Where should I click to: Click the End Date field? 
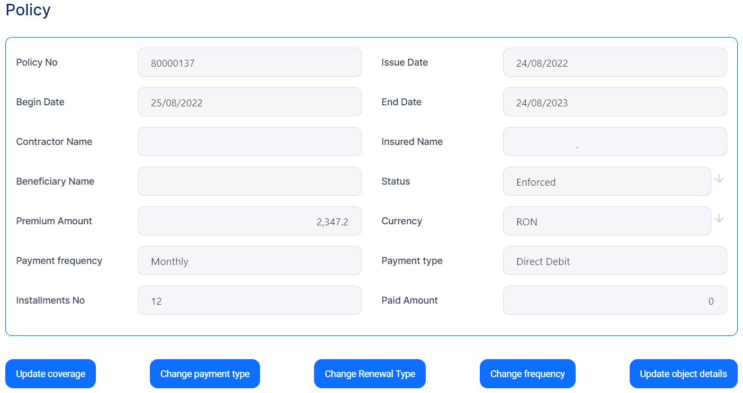point(614,102)
